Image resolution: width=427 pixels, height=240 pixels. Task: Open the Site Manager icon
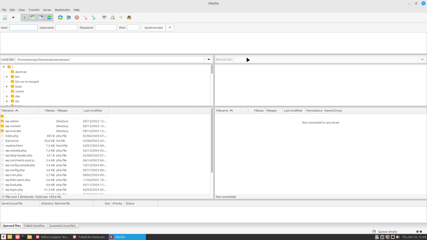click(x=5, y=17)
